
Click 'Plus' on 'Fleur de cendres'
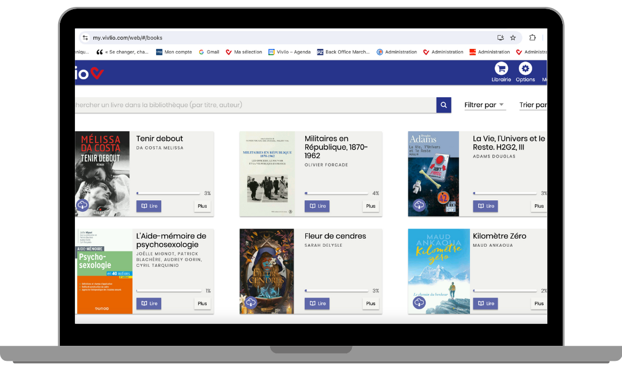(370, 303)
